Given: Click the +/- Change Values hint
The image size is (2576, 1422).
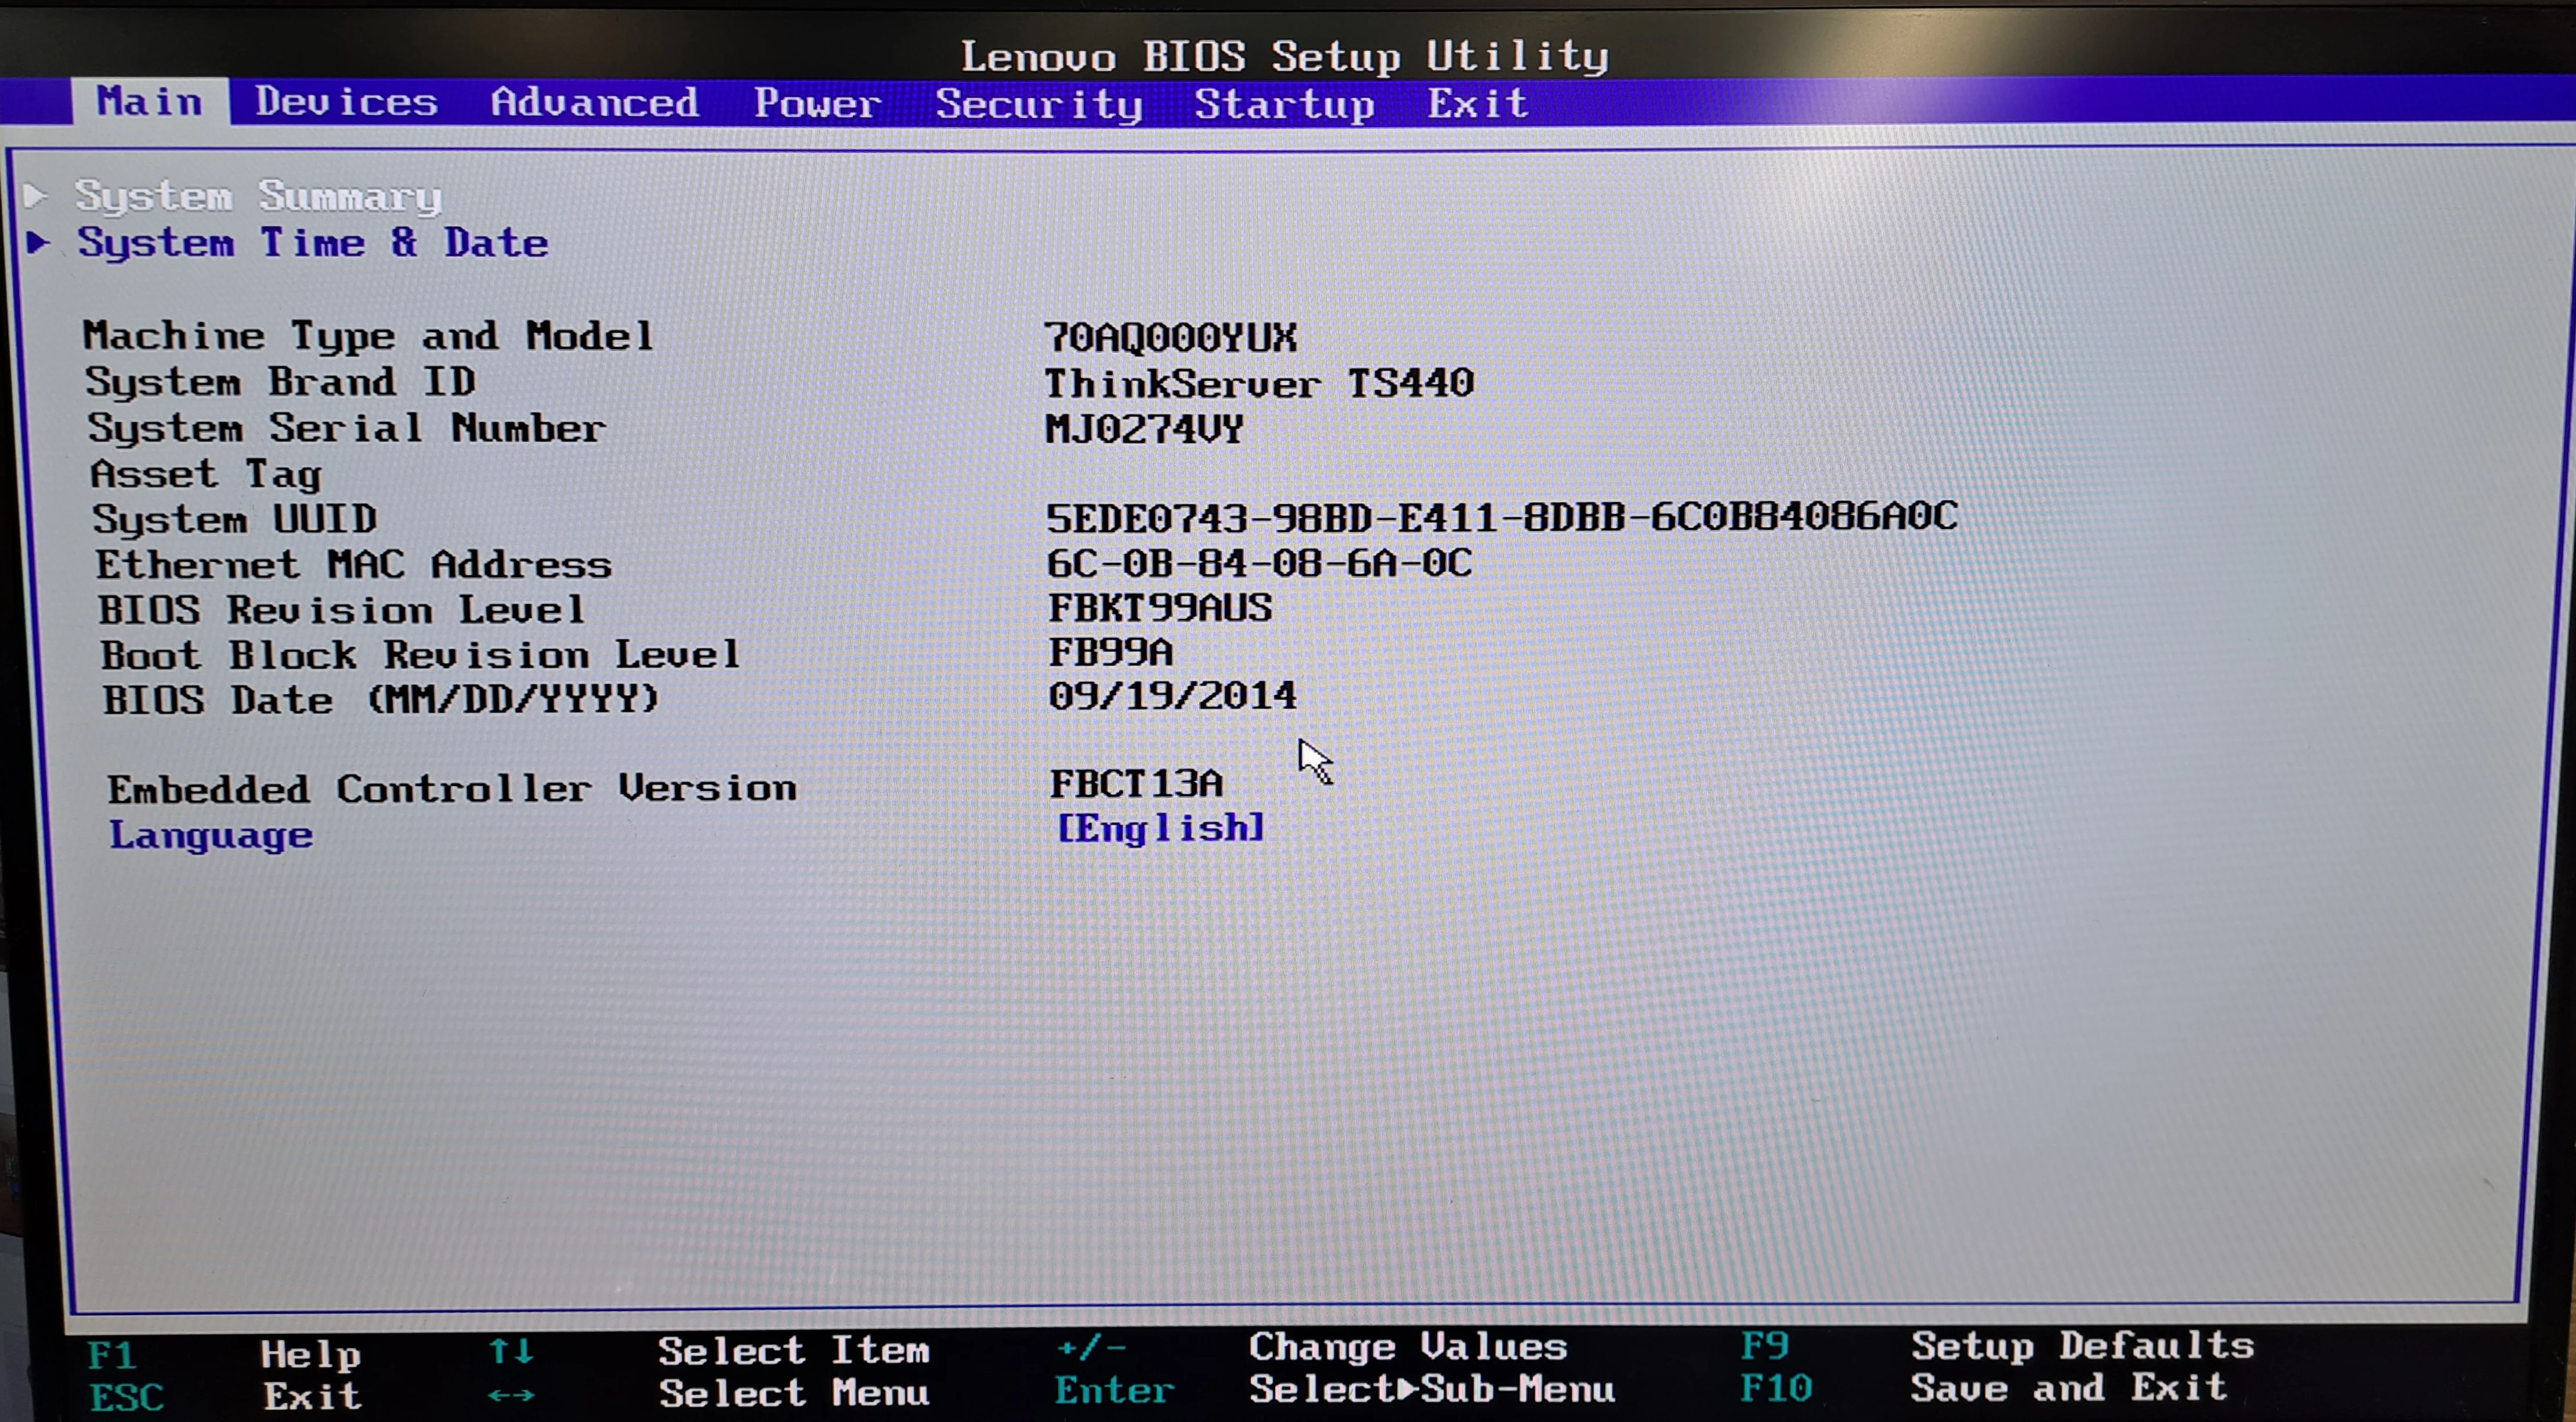Looking at the screenshot, I should [1312, 1348].
